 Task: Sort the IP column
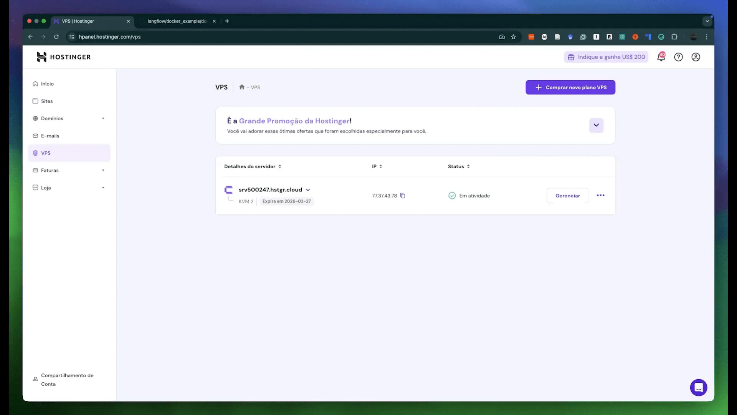tap(377, 166)
